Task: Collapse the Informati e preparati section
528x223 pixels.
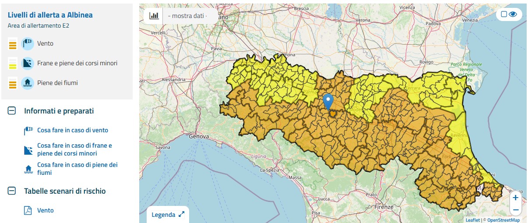Action: pyautogui.click(x=12, y=111)
